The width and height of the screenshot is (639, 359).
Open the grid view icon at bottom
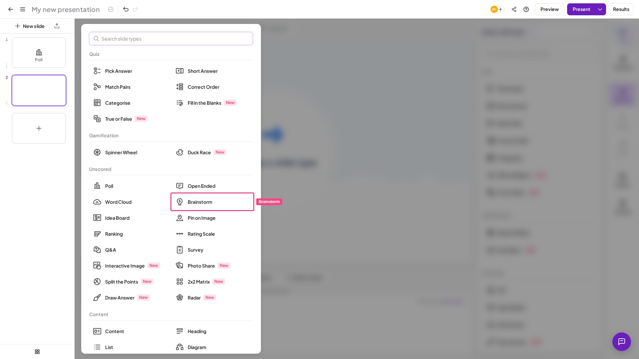point(37,352)
